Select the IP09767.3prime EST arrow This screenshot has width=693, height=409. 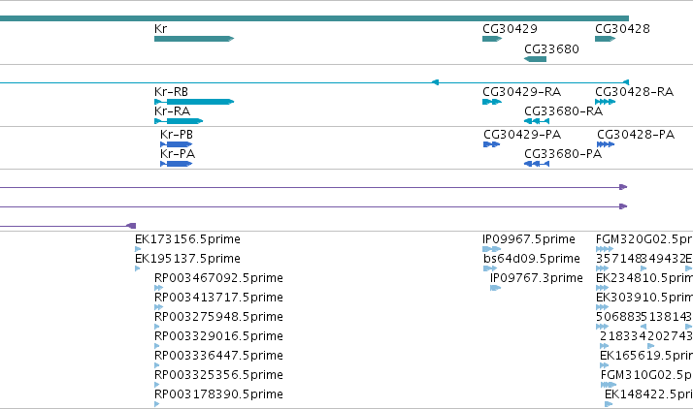point(495,288)
